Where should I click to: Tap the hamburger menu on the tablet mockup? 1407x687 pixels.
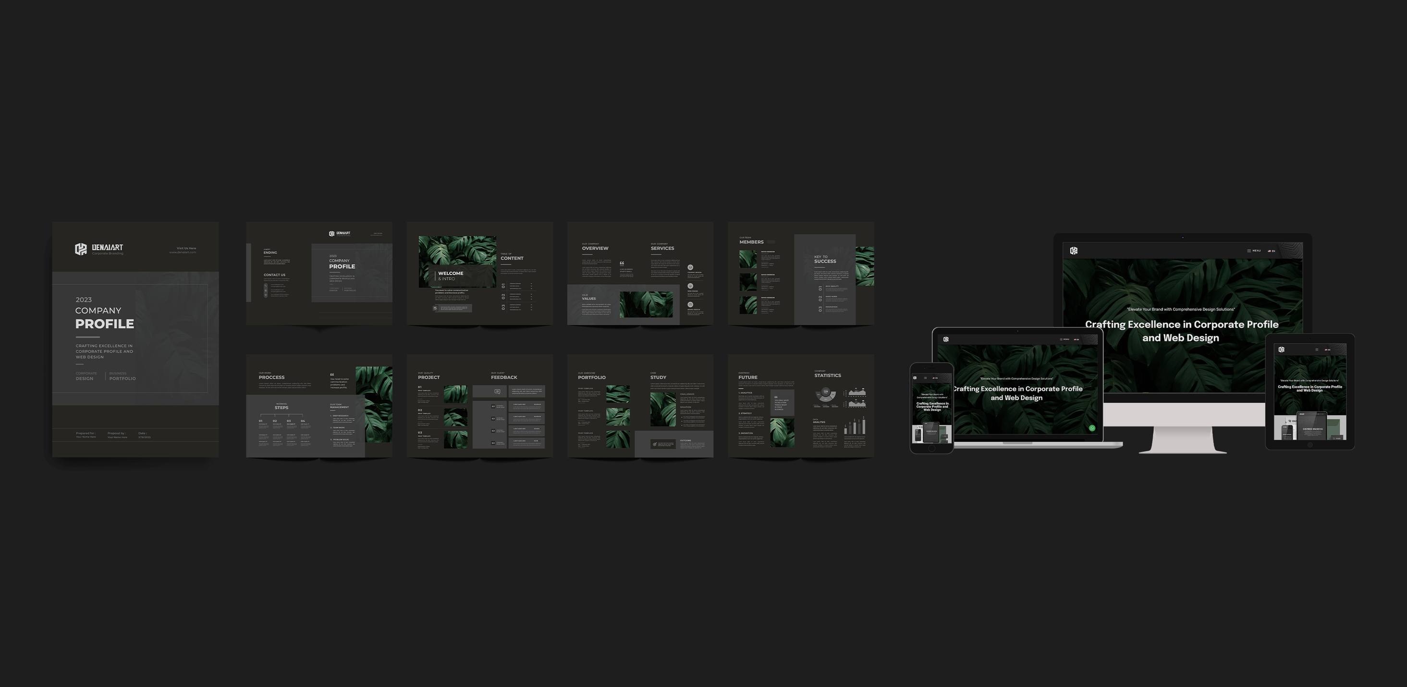tap(1317, 350)
